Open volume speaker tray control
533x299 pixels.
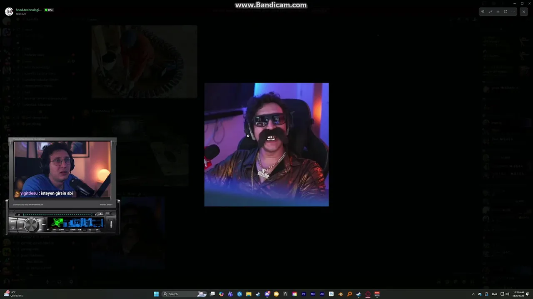507,294
